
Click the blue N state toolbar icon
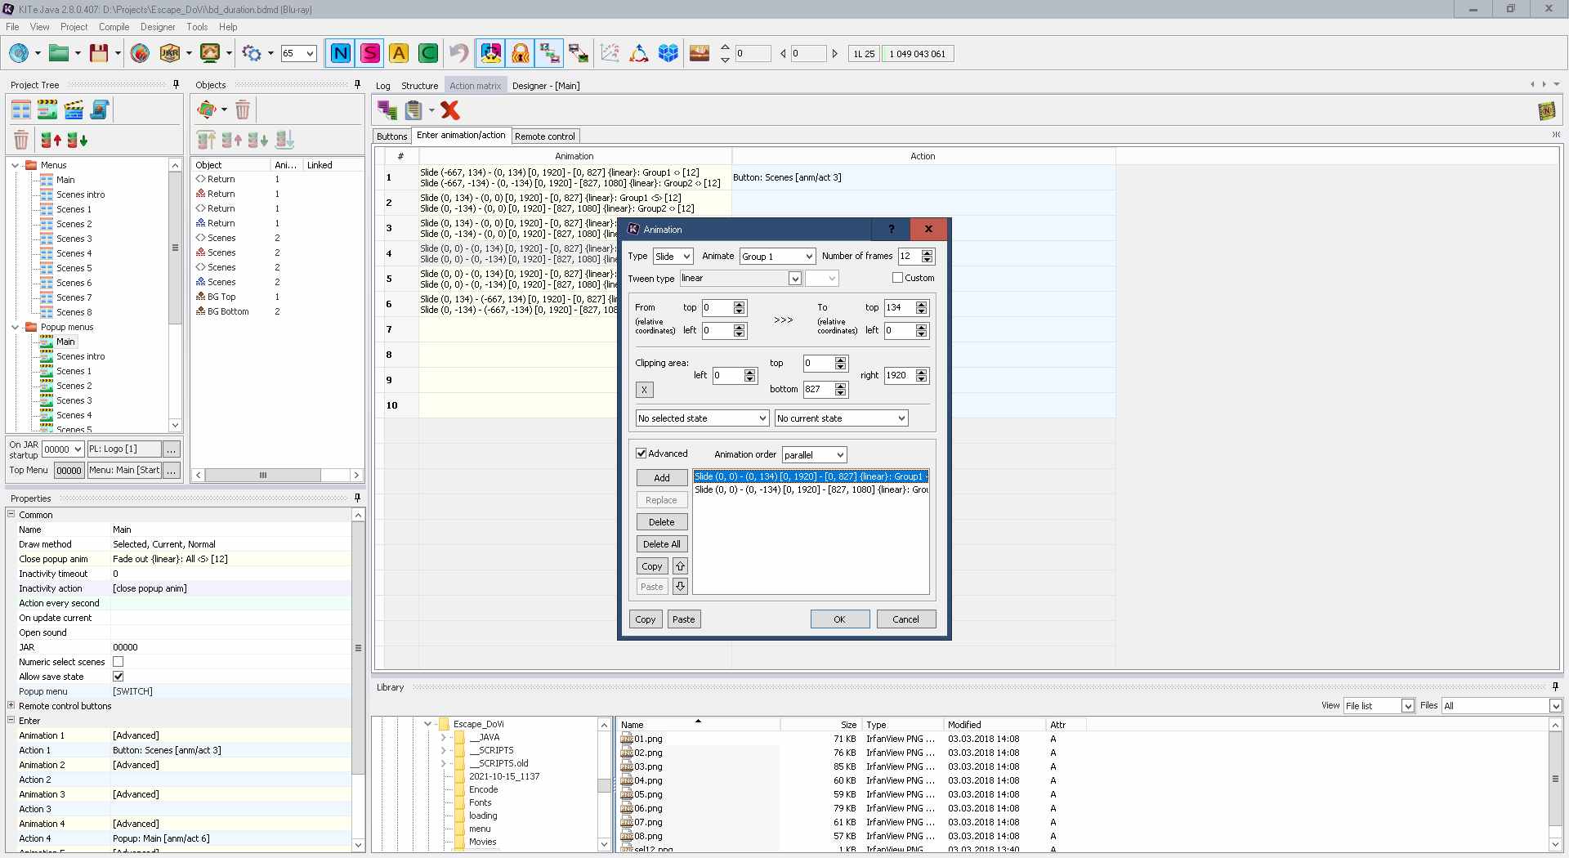point(340,54)
